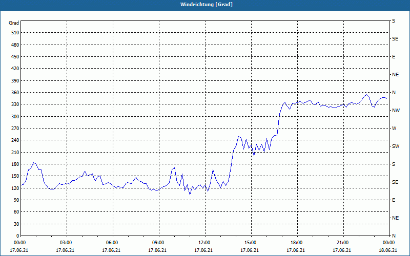This screenshot has width=410, height=256.
Task: Click the 90 y-axis value
Action: (16, 200)
